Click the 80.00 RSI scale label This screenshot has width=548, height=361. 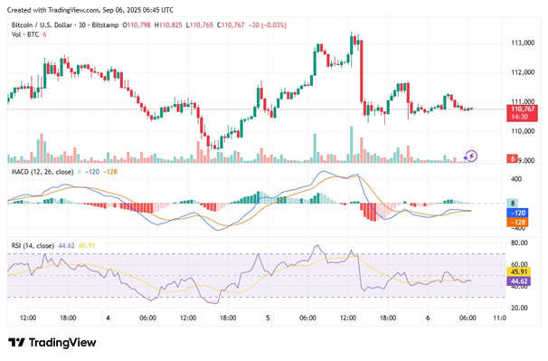519,242
